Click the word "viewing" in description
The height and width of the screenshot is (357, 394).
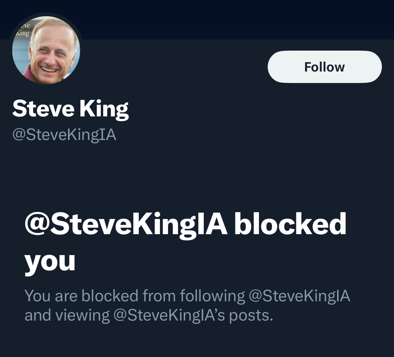point(83,315)
